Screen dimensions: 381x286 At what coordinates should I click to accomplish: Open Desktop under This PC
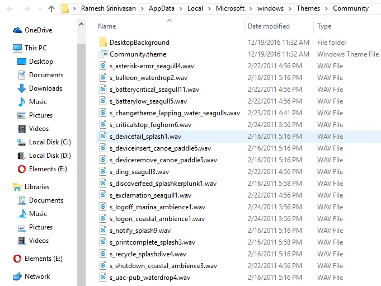click(x=41, y=62)
